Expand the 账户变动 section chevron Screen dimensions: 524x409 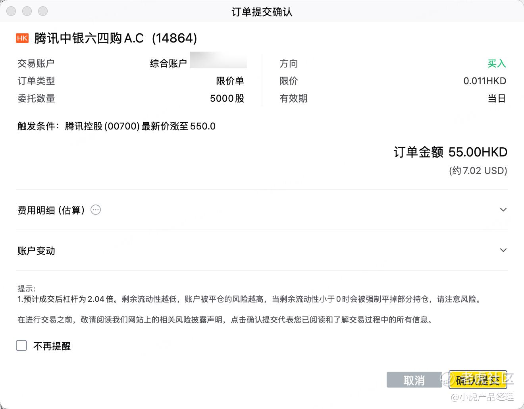(503, 250)
